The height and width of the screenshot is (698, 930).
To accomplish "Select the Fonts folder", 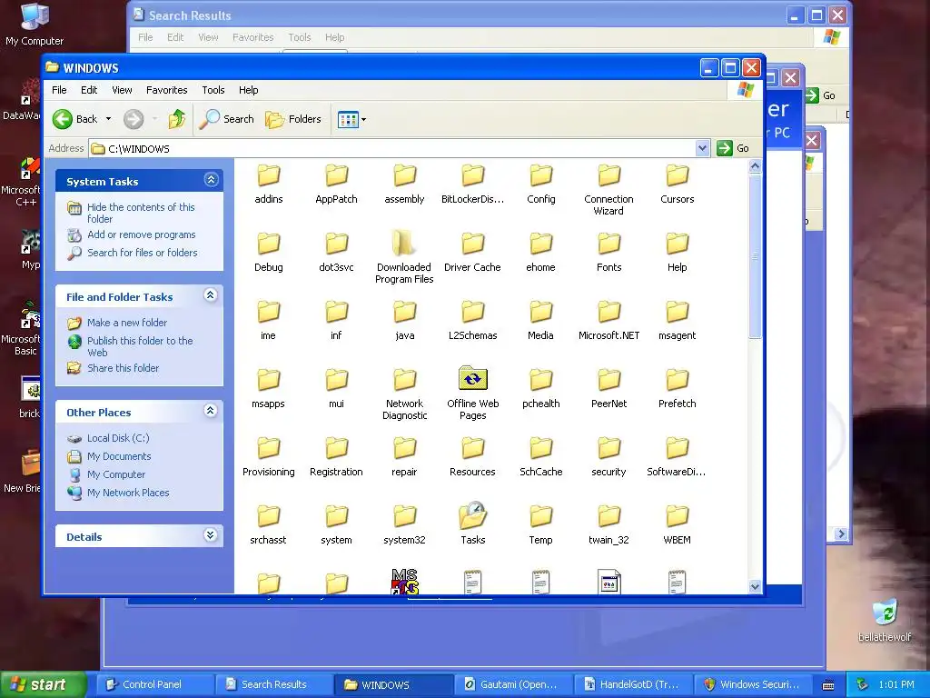I will [609, 253].
